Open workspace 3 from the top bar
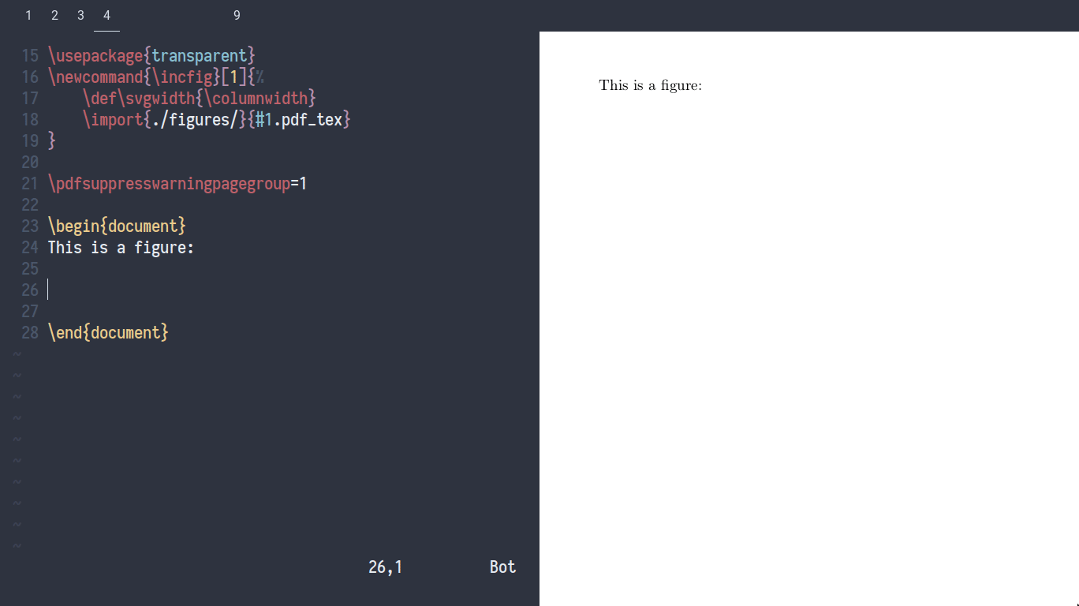The width and height of the screenshot is (1079, 606). coord(80,14)
